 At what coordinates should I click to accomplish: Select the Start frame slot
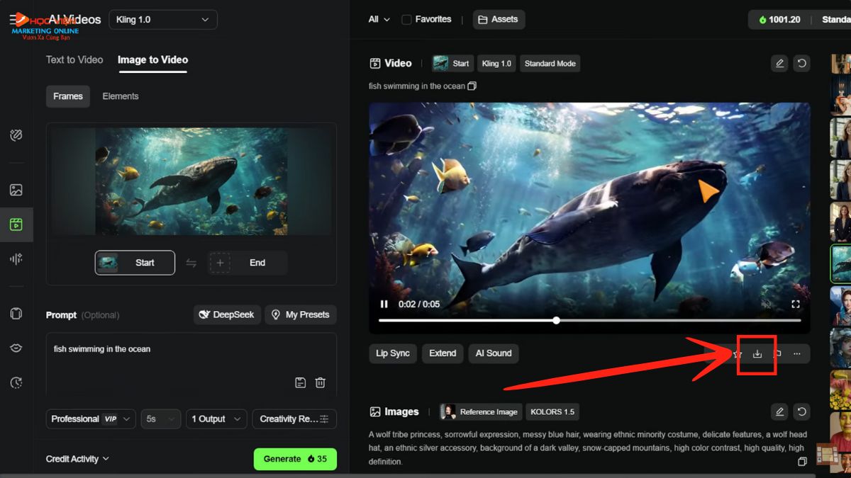[135, 263]
